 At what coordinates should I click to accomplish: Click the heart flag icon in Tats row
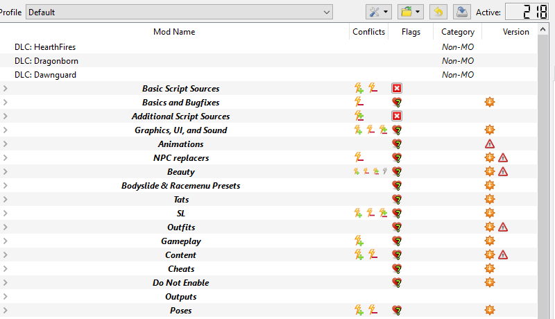[x=397, y=200]
